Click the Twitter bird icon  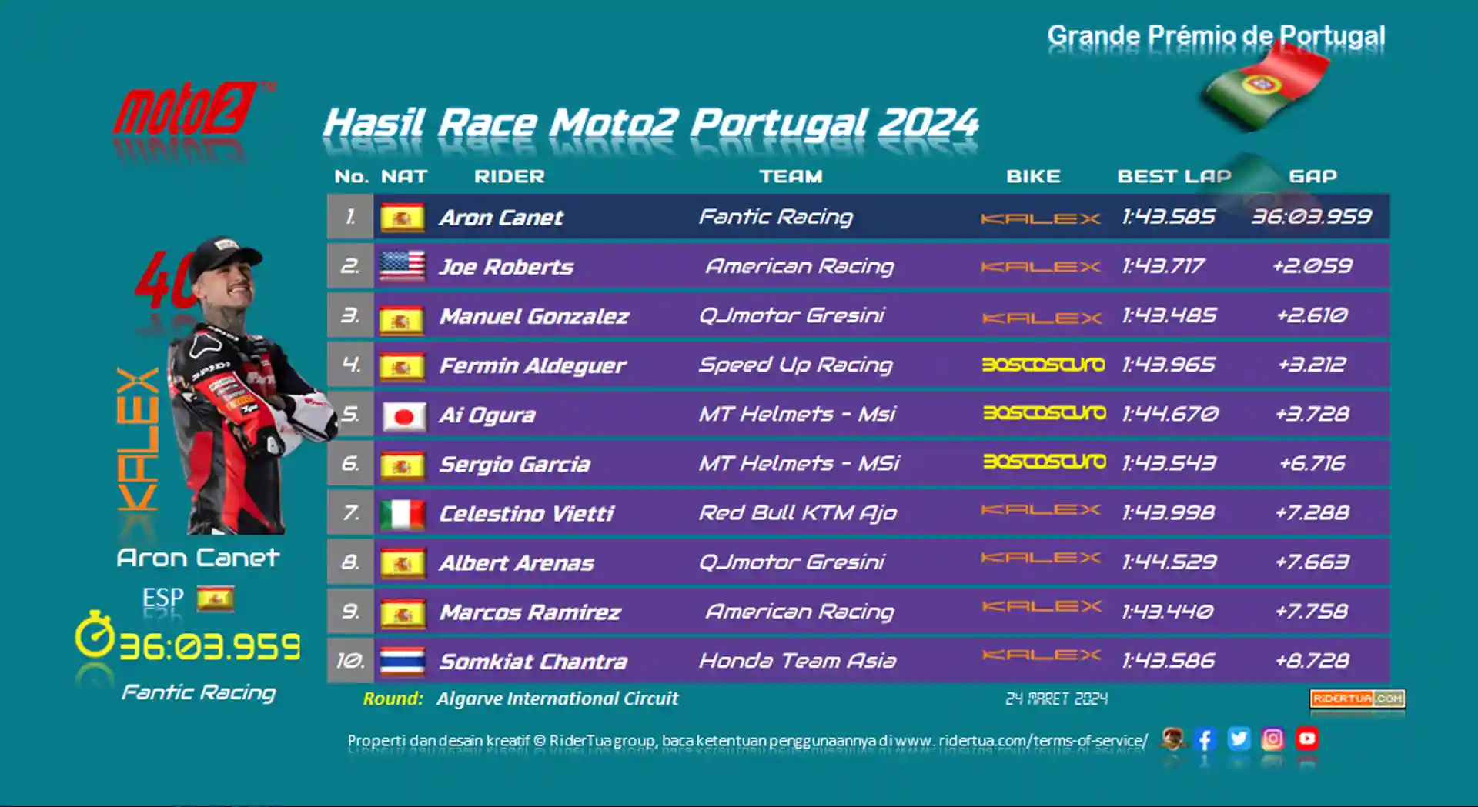coord(1239,739)
